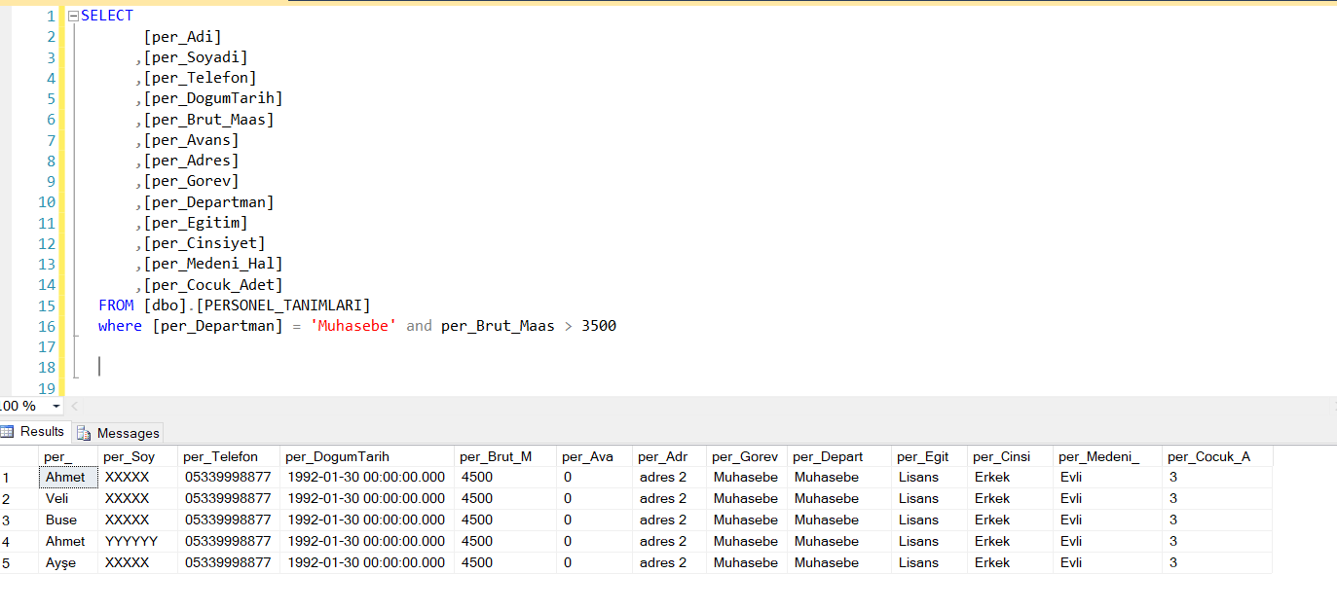Collapse the SELECT statement code region
This screenshot has width=1337, height=610.
point(71,15)
